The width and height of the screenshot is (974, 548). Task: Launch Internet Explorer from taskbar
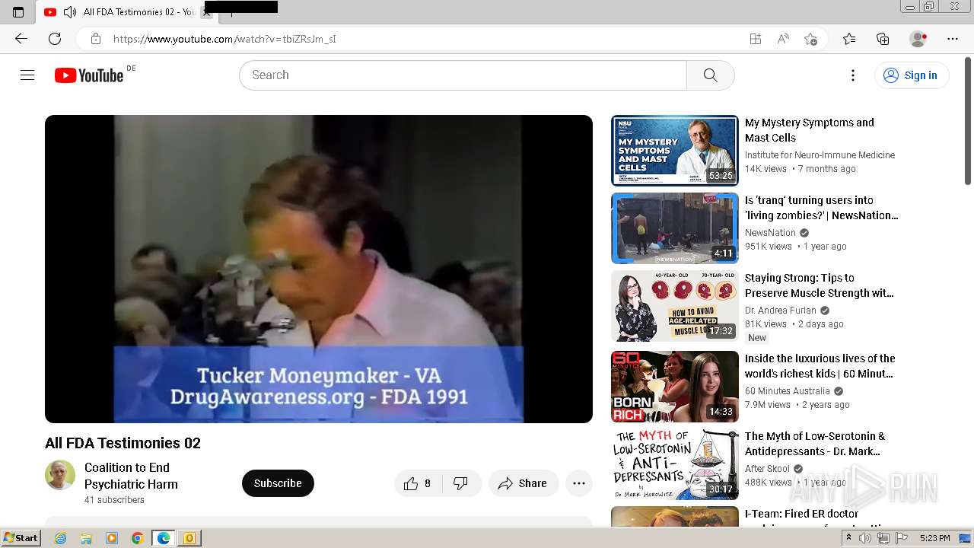tap(60, 538)
